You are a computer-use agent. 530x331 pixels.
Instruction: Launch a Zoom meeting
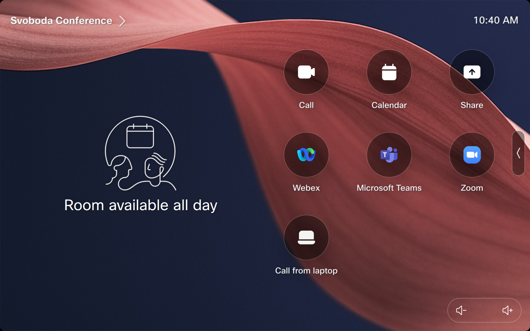click(471, 155)
